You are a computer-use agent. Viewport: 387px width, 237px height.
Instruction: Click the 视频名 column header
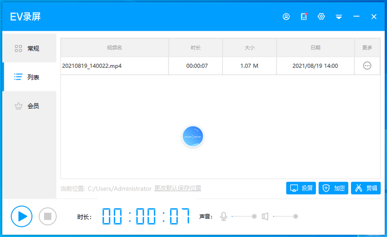pyautogui.click(x=114, y=48)
